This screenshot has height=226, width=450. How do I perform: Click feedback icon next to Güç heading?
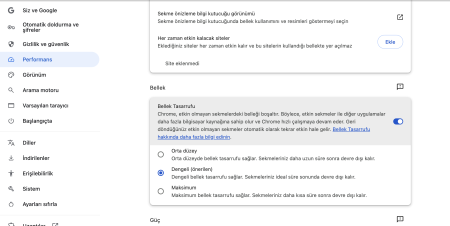point(400,219)
